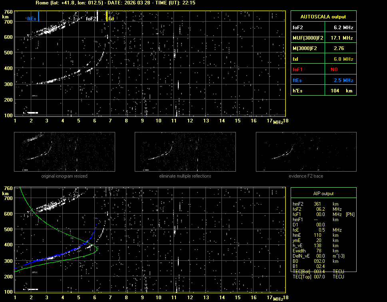The height and width of the screenshot is (302, 387).
Task: Click the h'Es 104 km row
Action: click(323, 91)
